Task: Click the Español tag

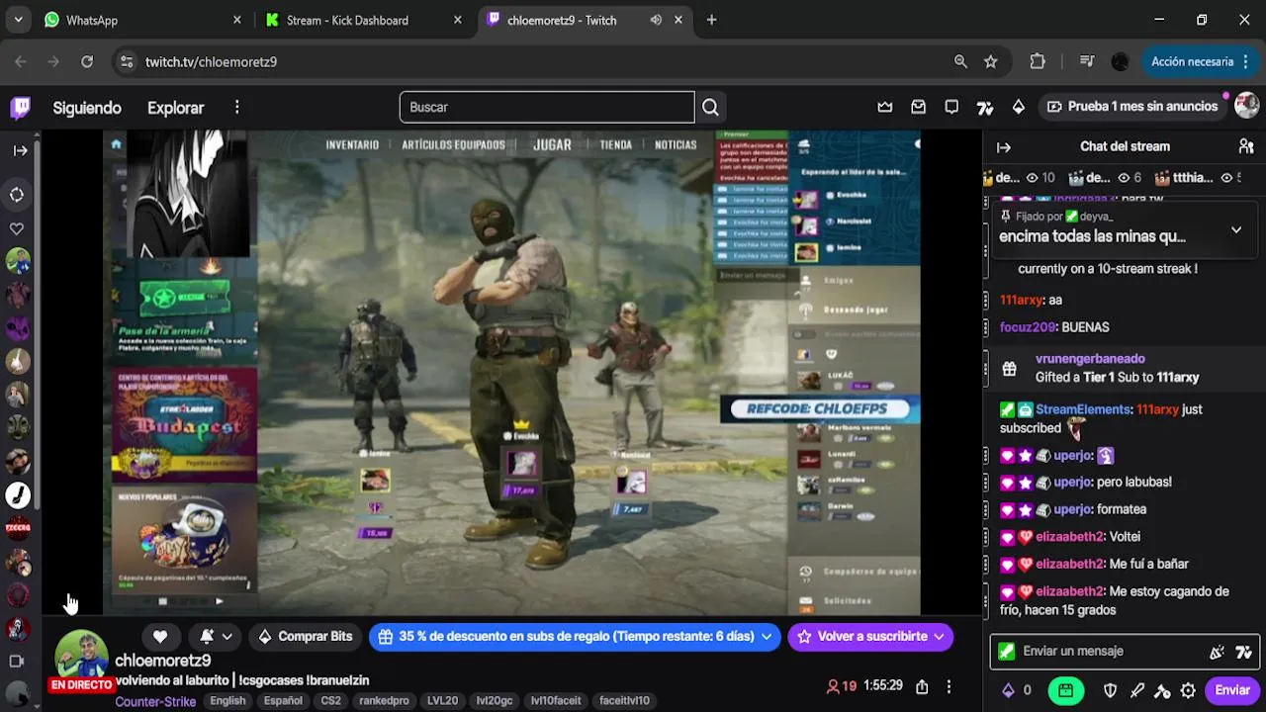Action: pyautogui.click(x=283, y=701)
